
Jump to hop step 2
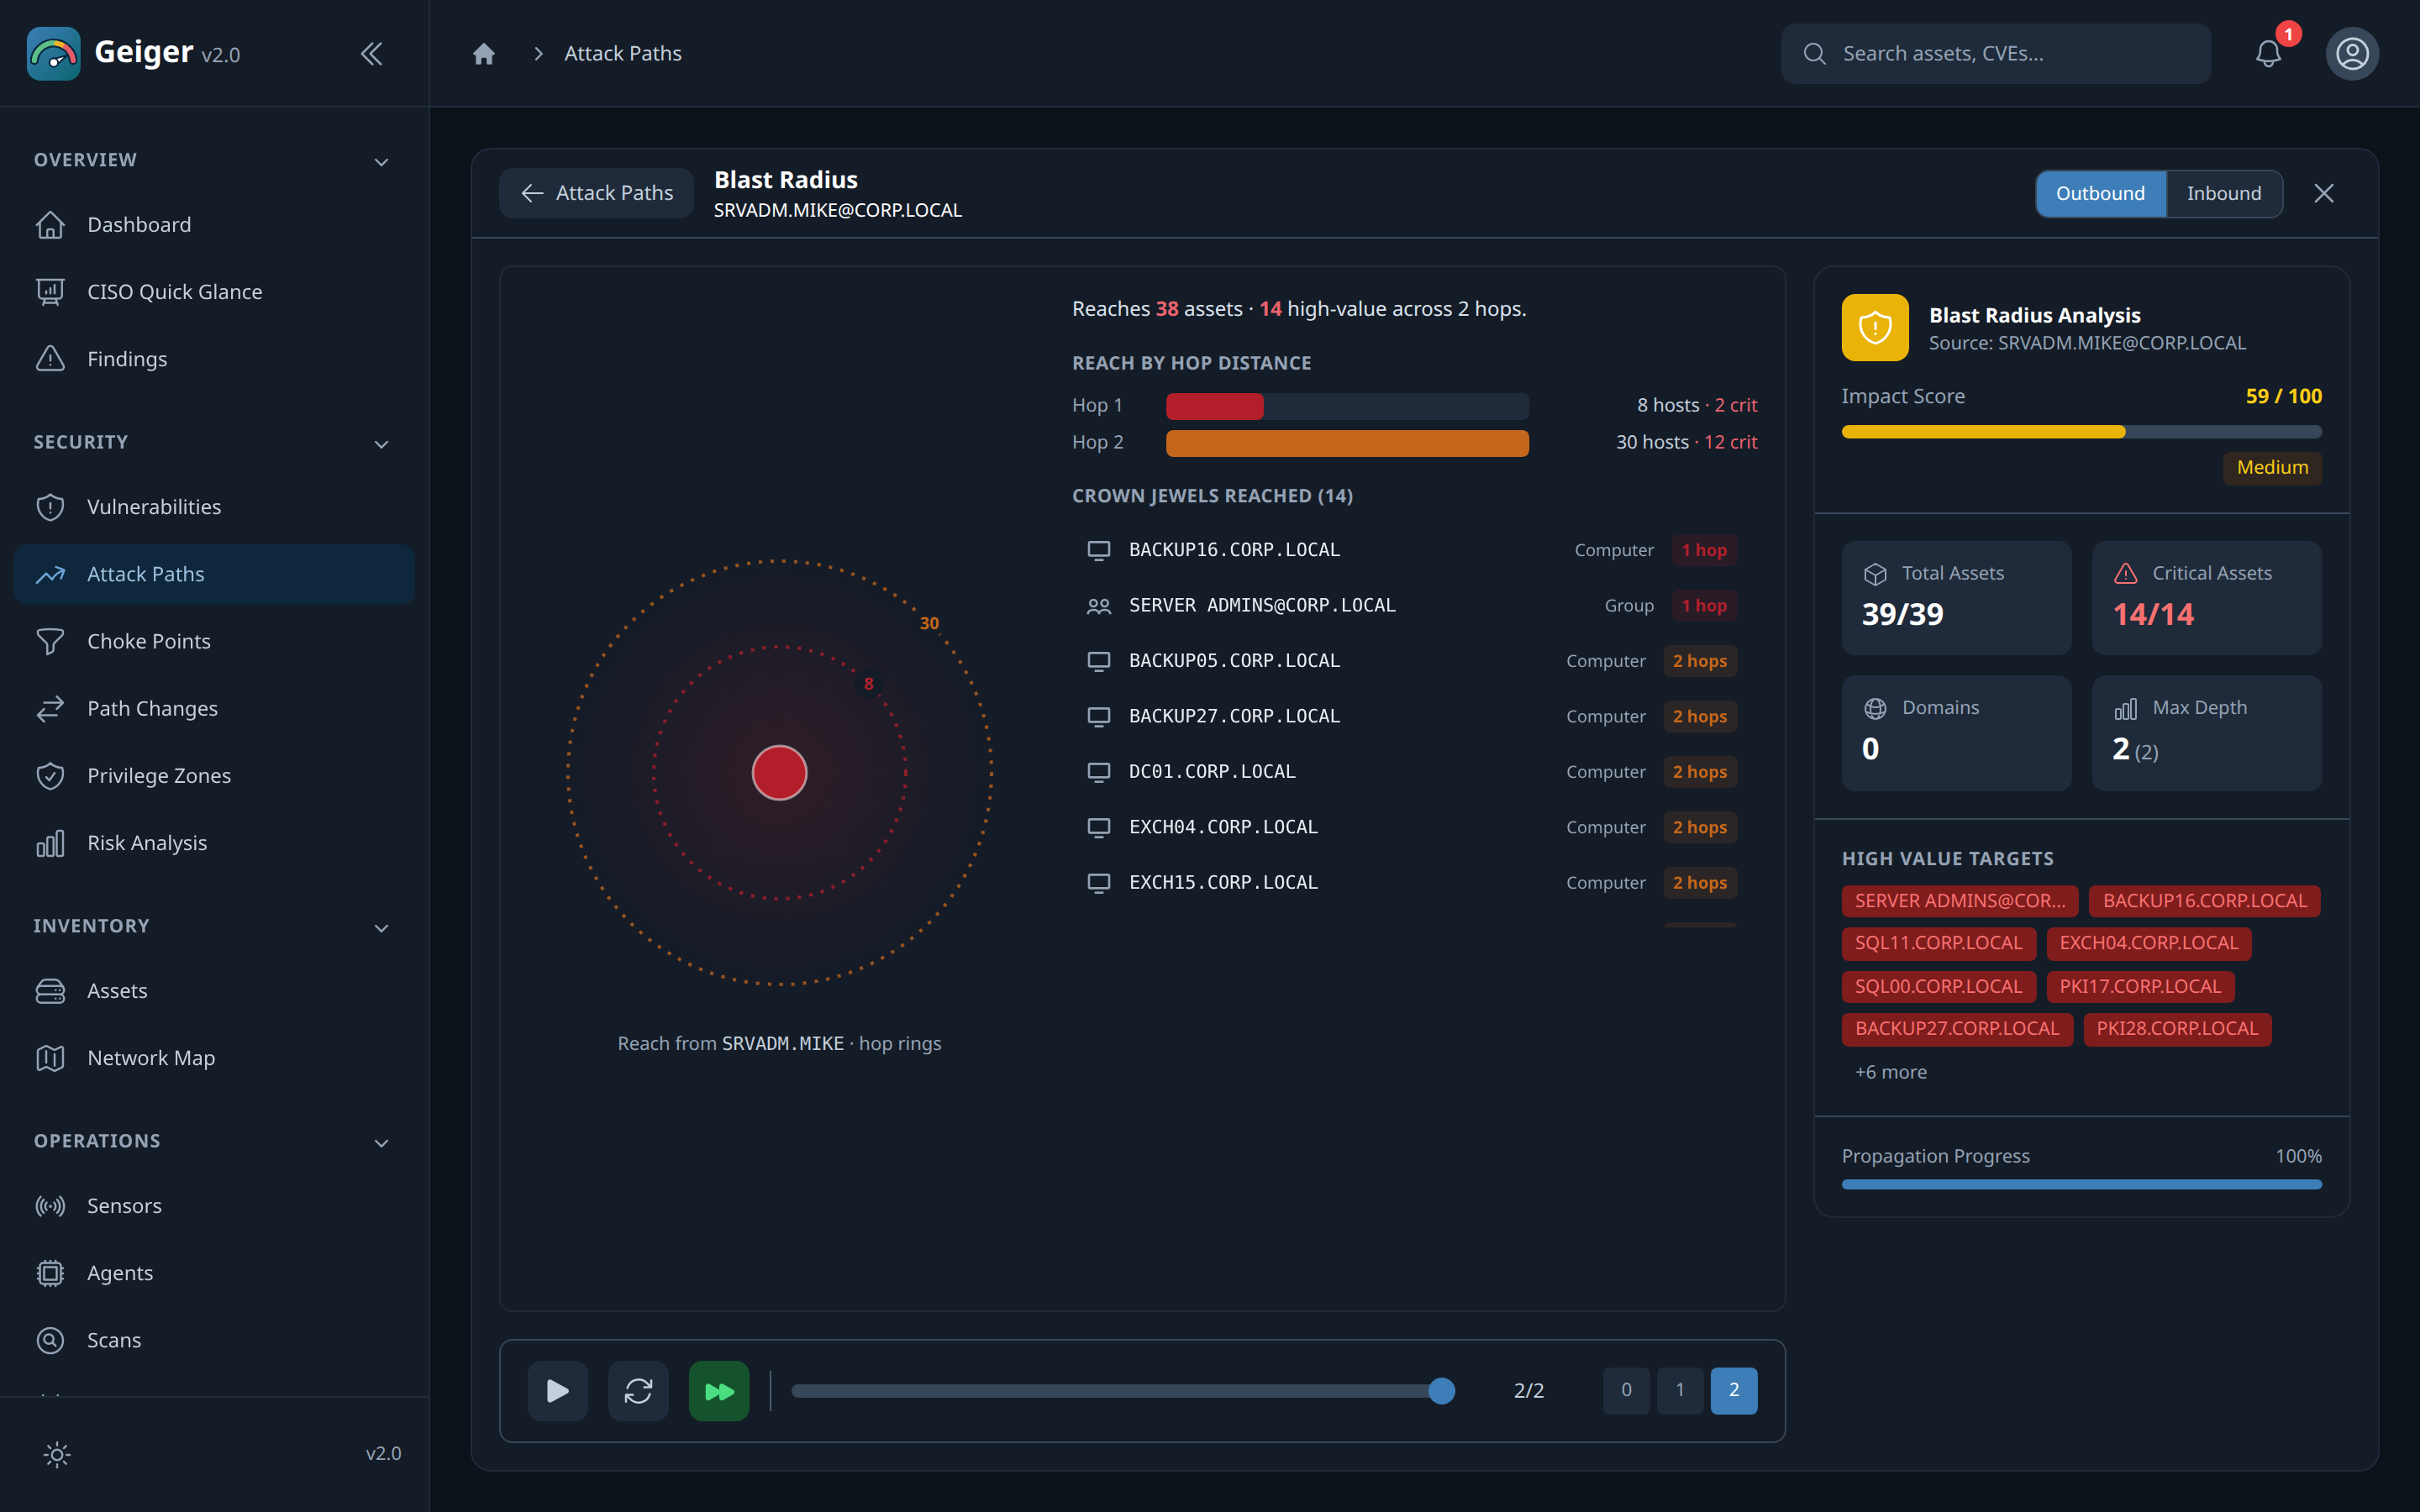pos(1734,1390)
